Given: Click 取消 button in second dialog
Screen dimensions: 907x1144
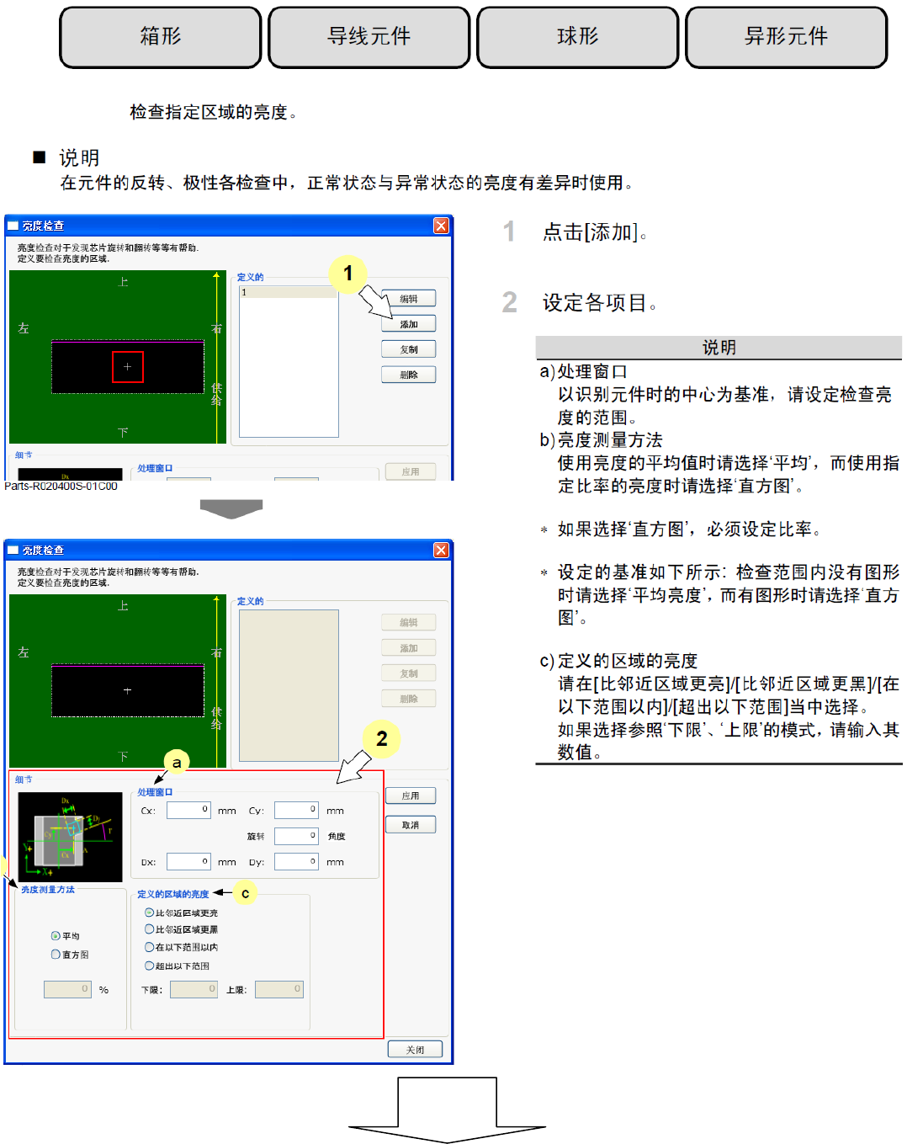Looking at the screenshot, I should tap(411, 825).
